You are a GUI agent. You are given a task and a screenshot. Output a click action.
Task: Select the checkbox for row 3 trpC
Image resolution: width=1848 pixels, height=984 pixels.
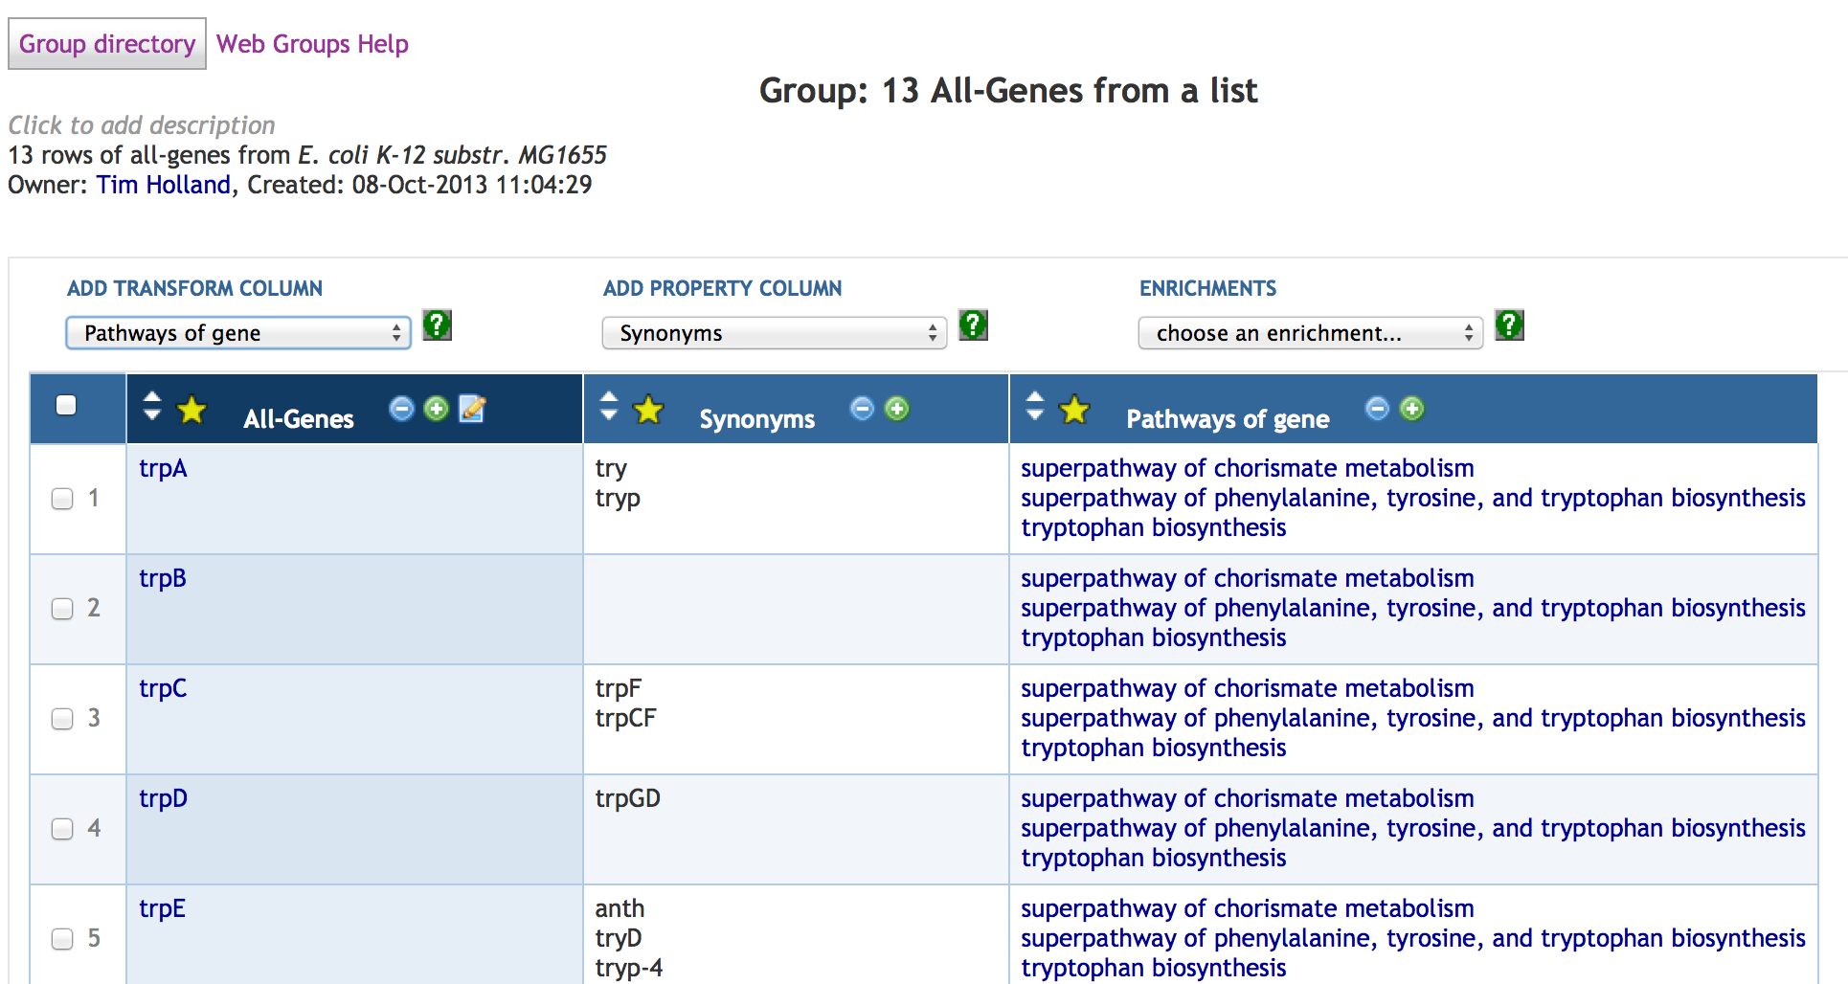pyautogui.click(x=62, y=719)
